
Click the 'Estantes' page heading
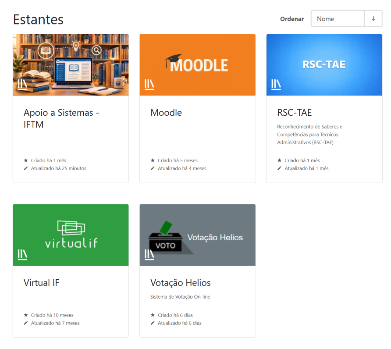(38, 19)
